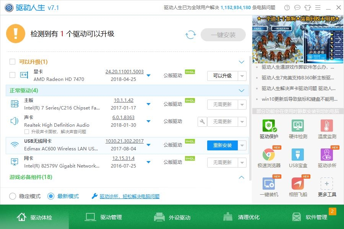Collapse the 可以升级 section chevron
The width and height of the screenshot is (344, 229).
241,62
